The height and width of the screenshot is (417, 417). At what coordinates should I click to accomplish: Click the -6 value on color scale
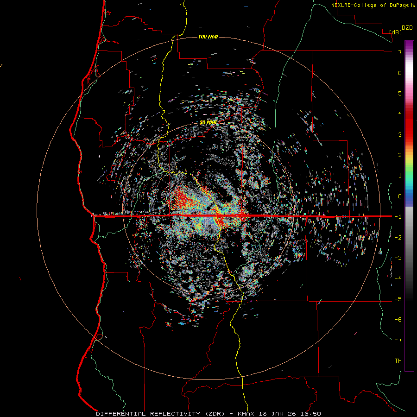click(398, 320)
